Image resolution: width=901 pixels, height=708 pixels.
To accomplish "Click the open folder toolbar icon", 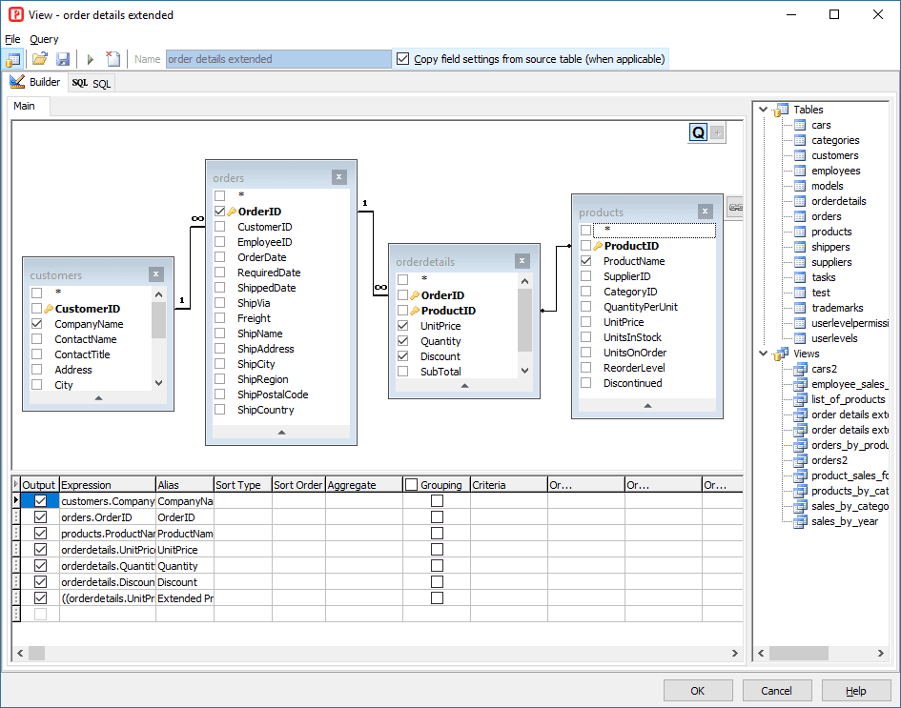I will (39, 59).
